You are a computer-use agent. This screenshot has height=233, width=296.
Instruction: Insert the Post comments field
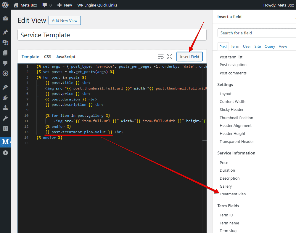[x=233, y=73]
